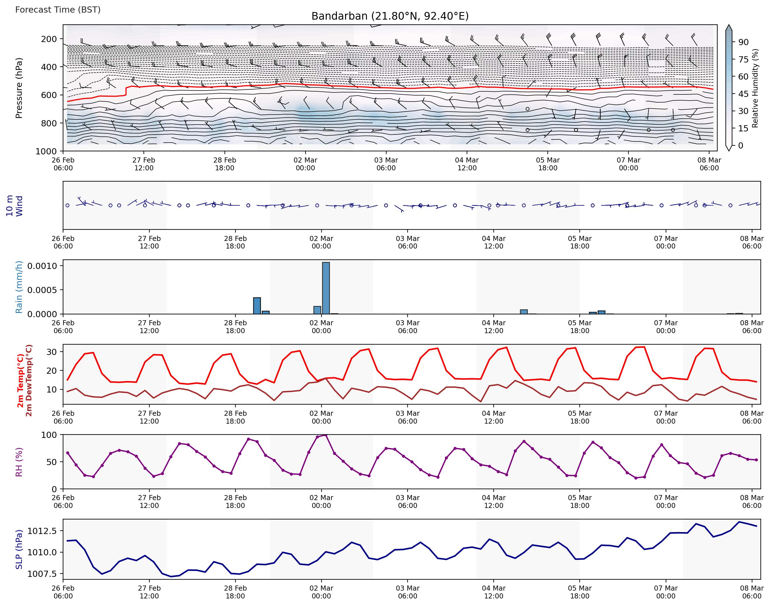The height and width of the screenshot is (606, 770).
Task: Click the first RH data point on left
Action: [x=68, y=453]
